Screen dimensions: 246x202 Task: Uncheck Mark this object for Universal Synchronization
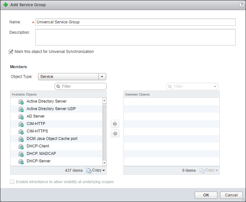(11, 52)
